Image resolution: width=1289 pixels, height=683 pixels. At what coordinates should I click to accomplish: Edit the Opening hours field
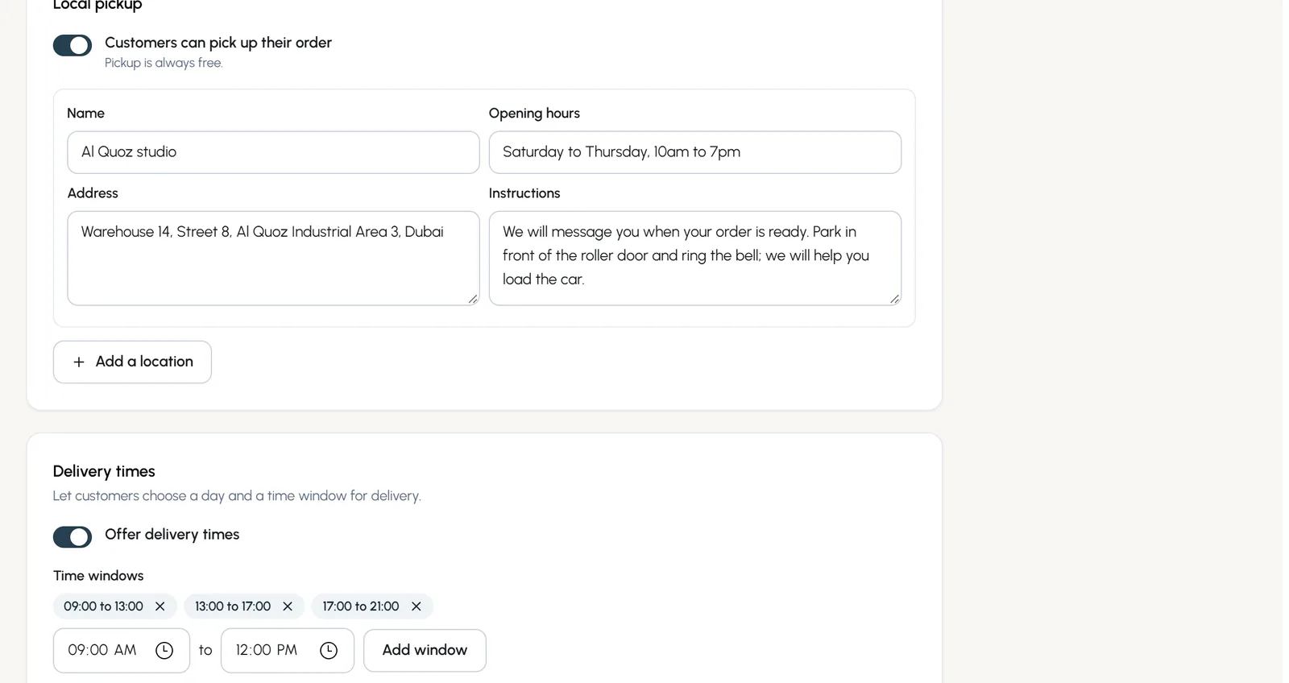(695, 152)
